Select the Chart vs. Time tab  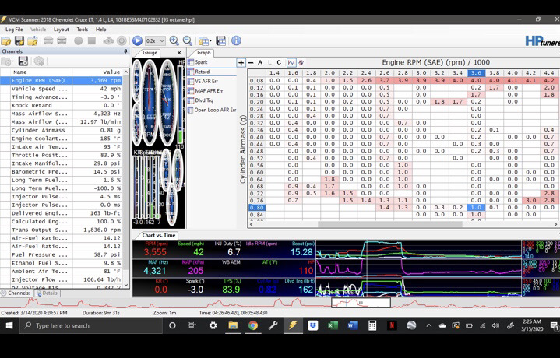pos(159,235)
